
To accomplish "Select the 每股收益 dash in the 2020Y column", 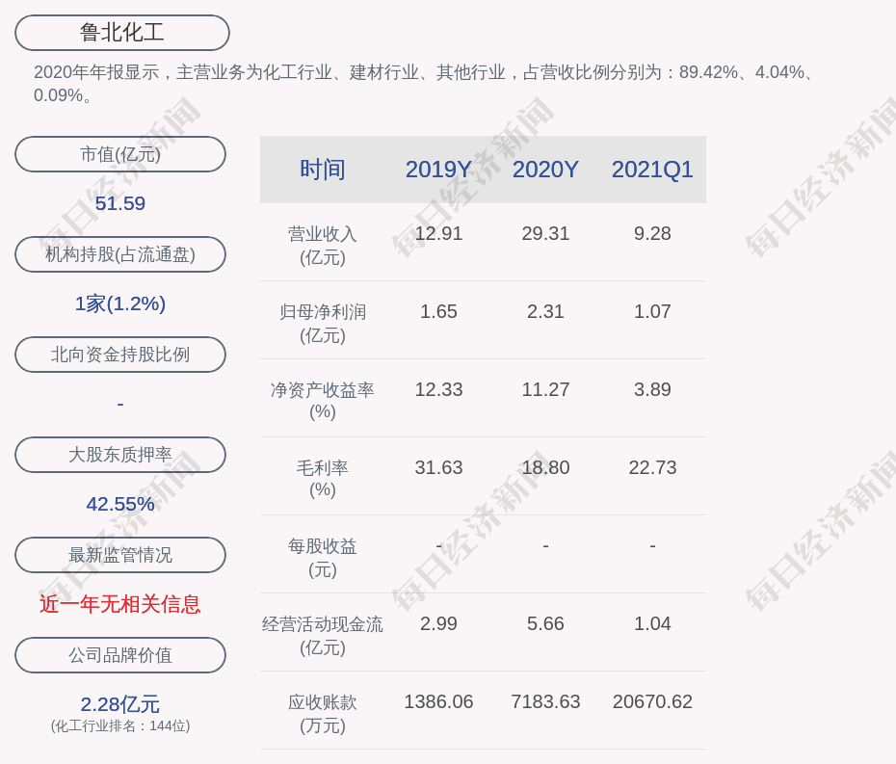I will [545, 546].
